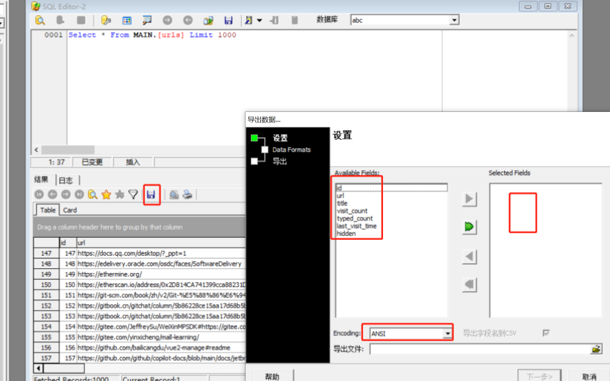Click the url column header
Viewport: 610px width, 381px height.
click(161, 243)
